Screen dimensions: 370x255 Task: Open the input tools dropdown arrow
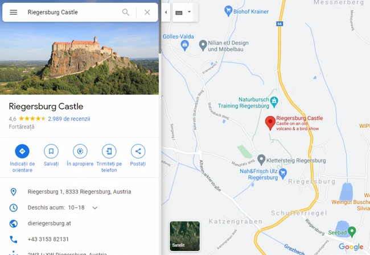pyautogui.click(x=189, y=12)
